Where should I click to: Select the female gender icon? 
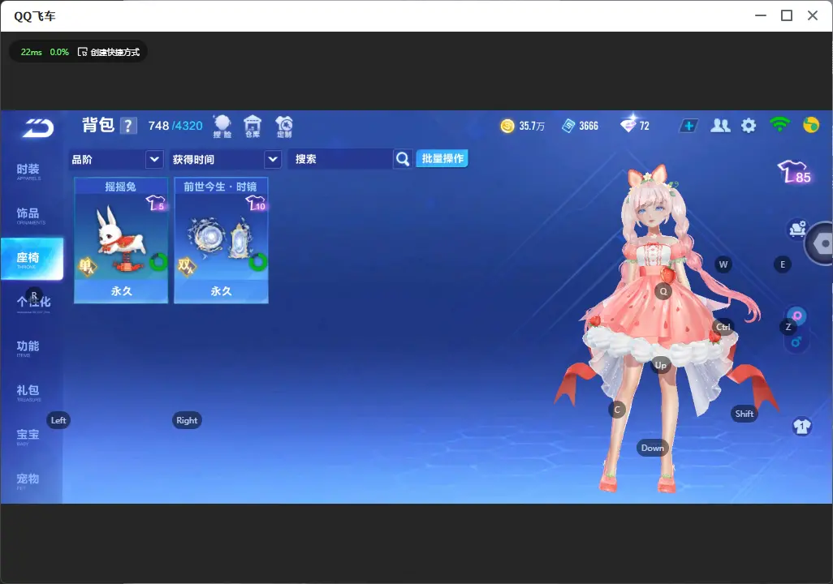pos(797,316)
